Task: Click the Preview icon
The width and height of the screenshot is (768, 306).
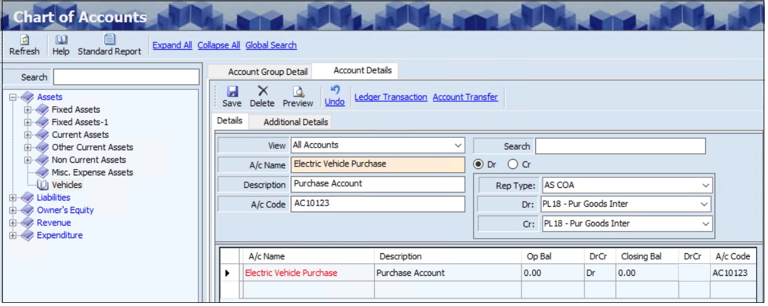Action: point(298,92)
